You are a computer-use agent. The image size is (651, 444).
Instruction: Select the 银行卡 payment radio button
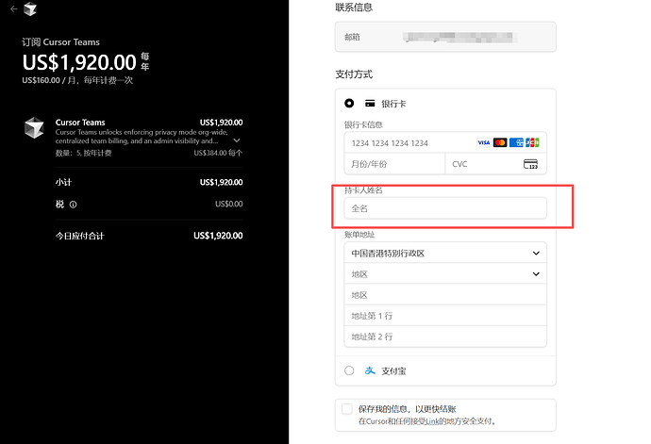(349, 104)
